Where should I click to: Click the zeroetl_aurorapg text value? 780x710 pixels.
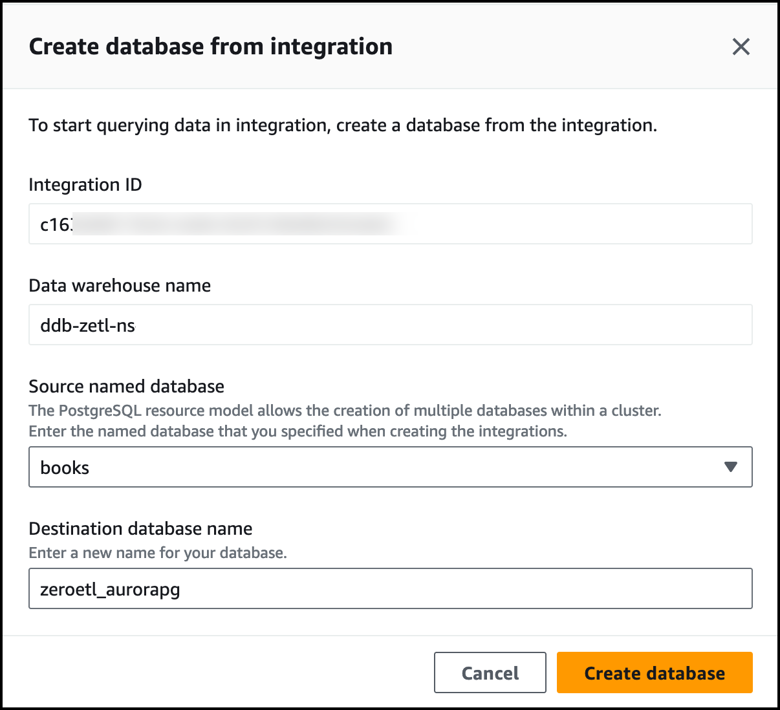point(110,590)
